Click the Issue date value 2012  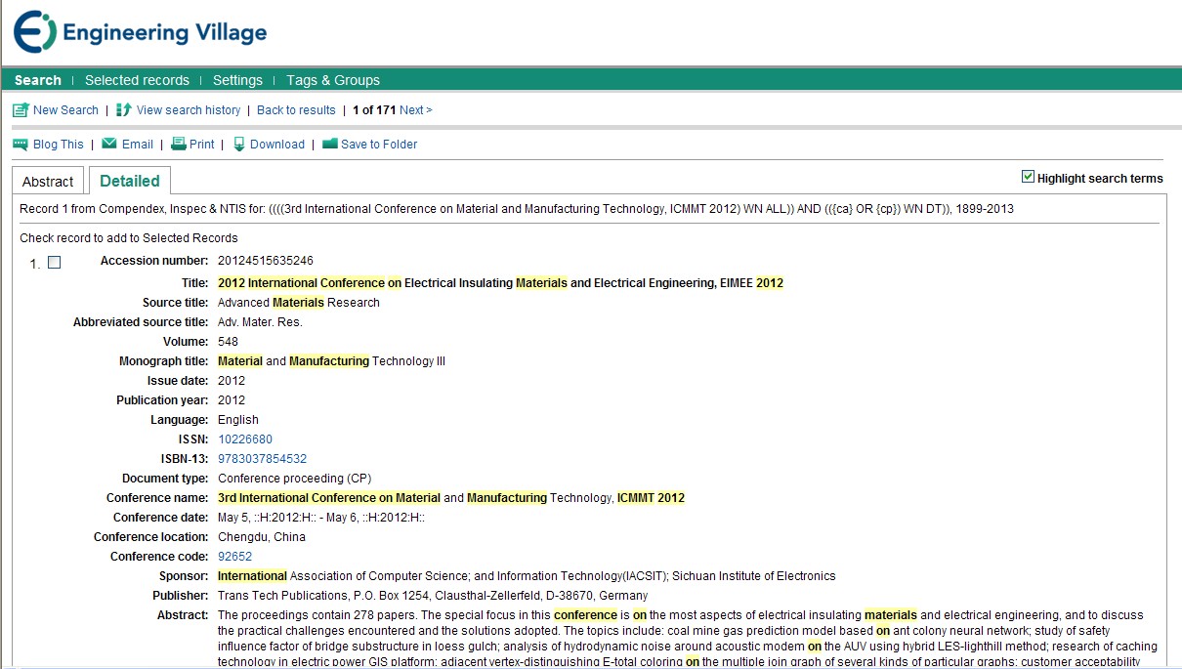pos(232,381)
